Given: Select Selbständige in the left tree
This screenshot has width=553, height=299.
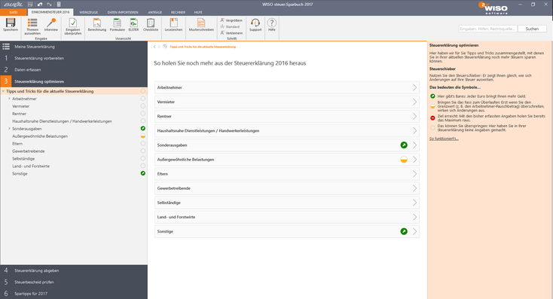Looking at the screenshot, I should click(23, 159).
